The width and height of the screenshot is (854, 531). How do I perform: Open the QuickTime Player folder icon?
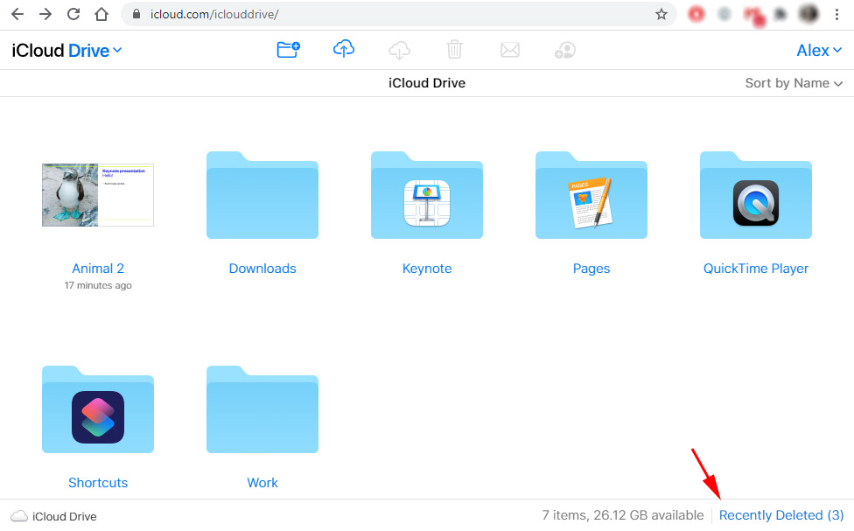point(756,195)
